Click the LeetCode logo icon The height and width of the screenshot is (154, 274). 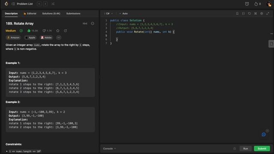[x=6, y=4]
